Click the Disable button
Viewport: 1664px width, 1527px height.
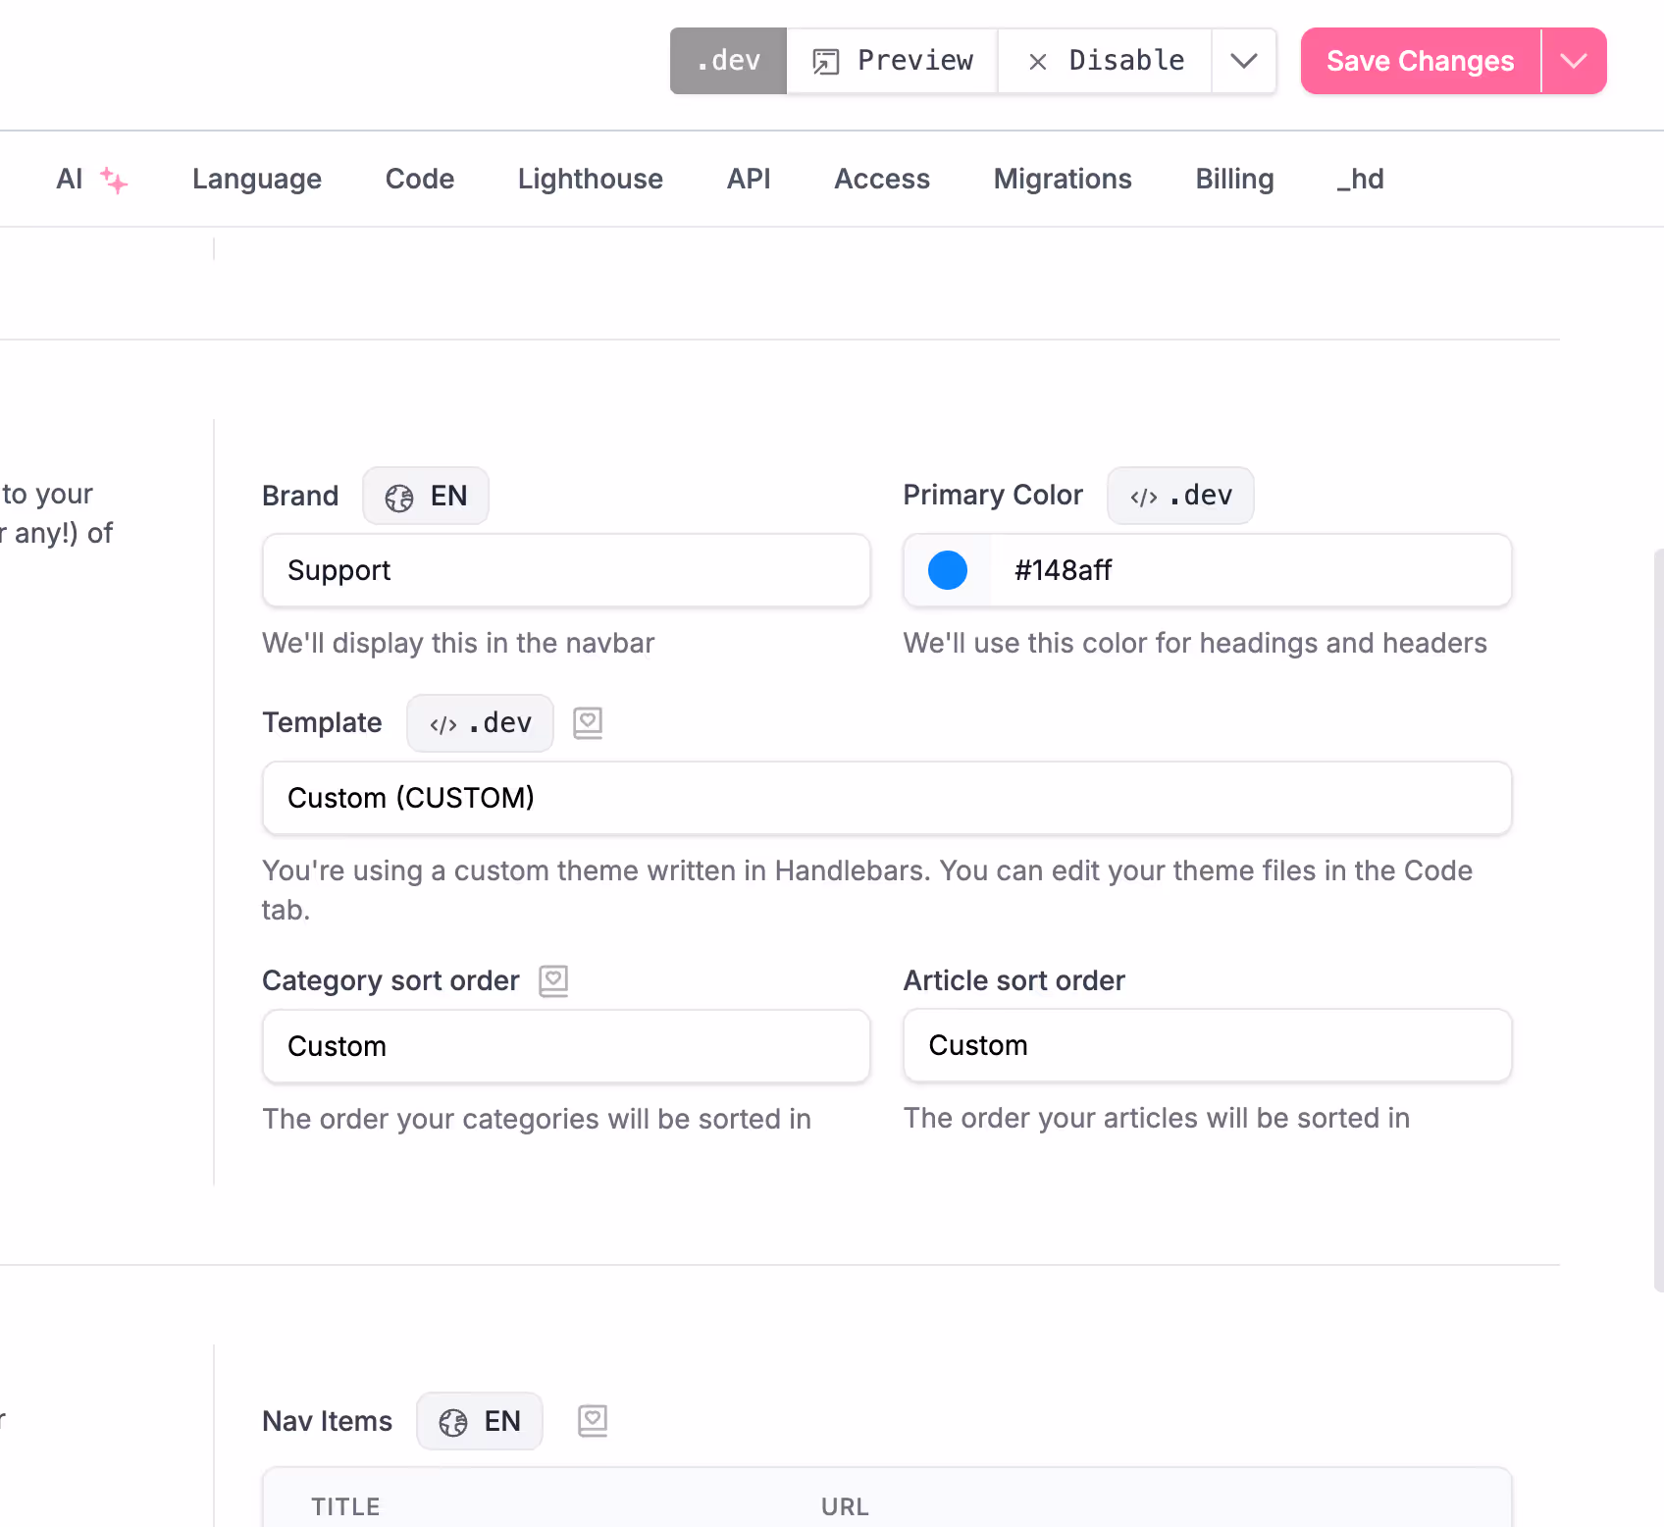pos(1105,61)
